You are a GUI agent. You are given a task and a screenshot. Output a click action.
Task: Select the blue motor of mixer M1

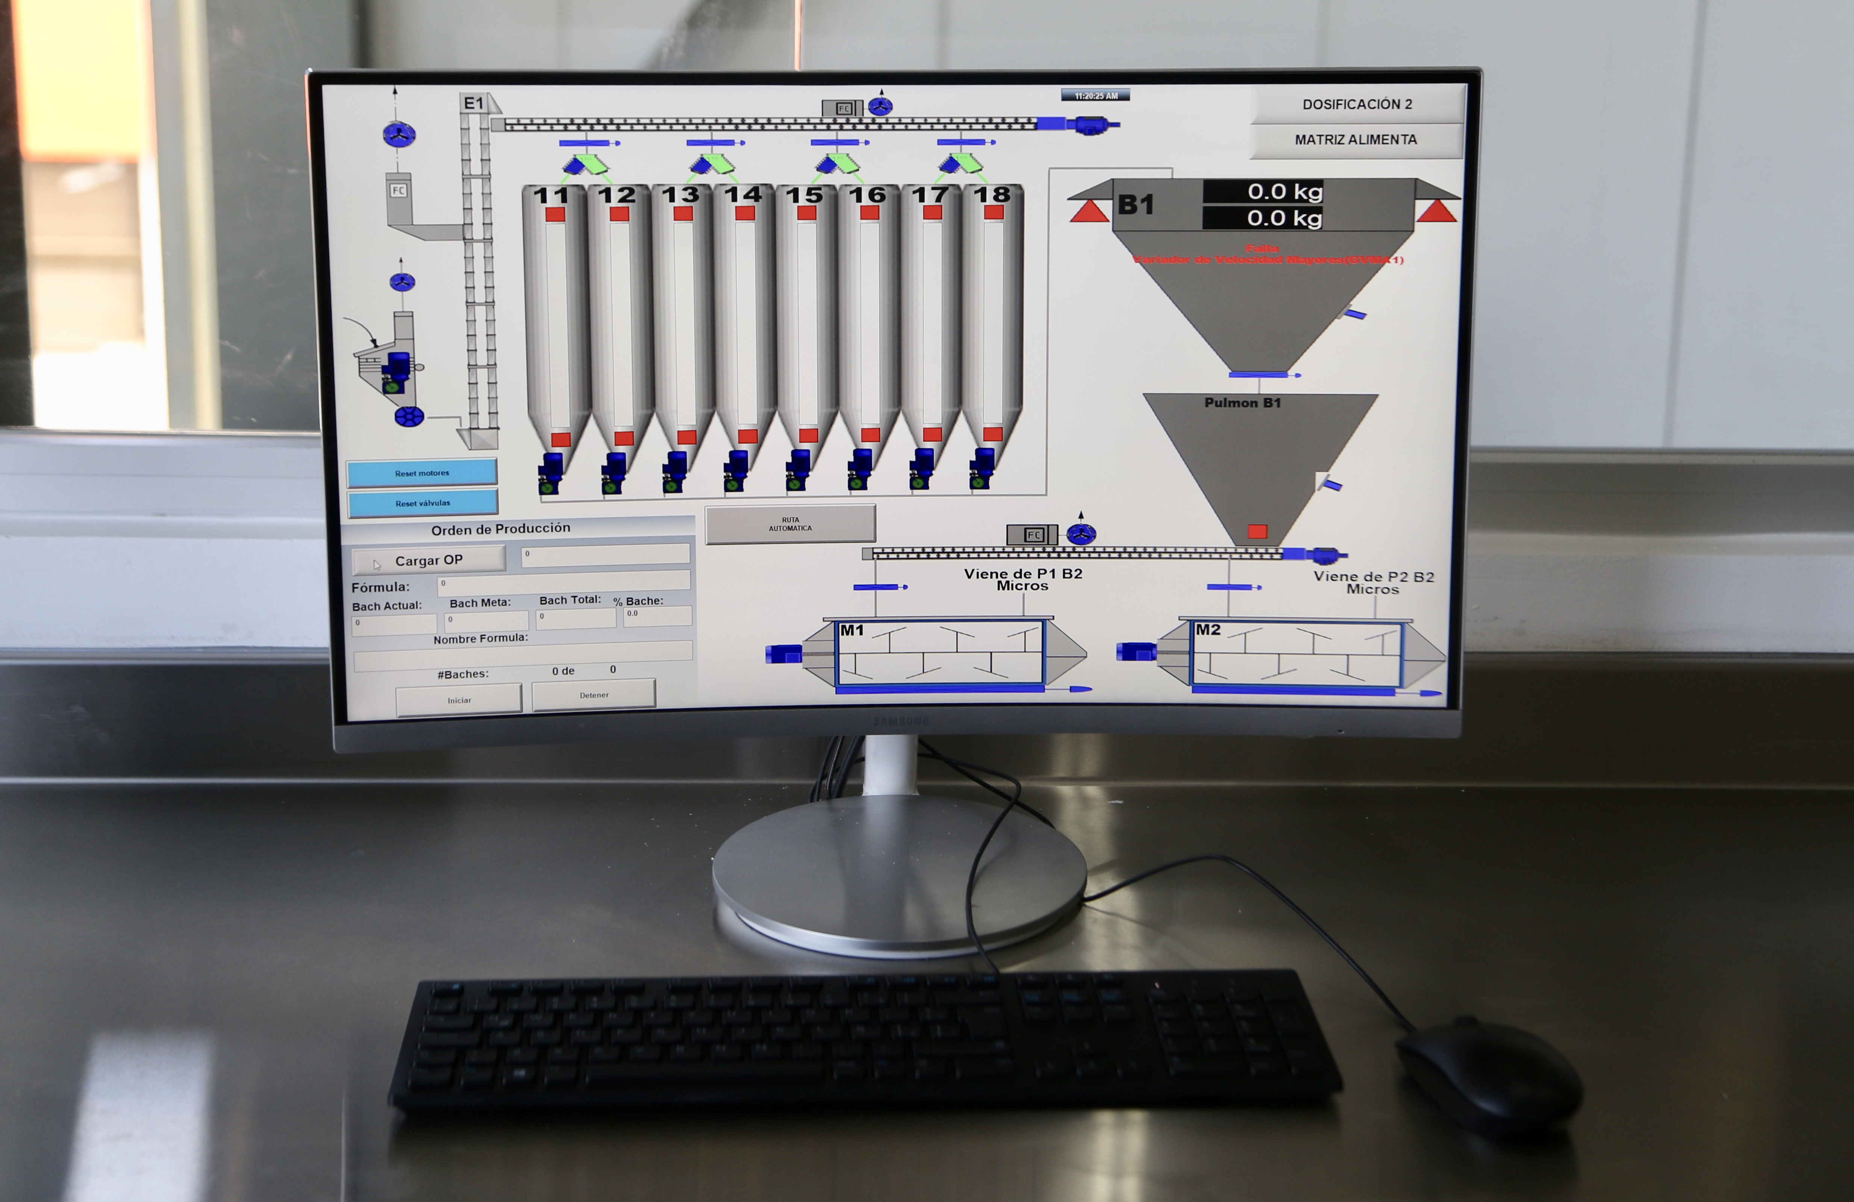click(783, 653)
